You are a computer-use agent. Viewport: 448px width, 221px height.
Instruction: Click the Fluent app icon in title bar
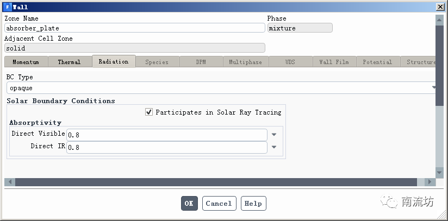pyautogui.click(x=7, y=7)
